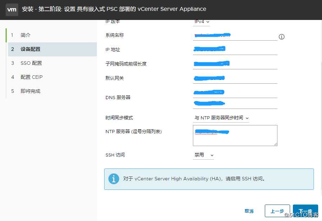Click the 系统名称 label
322x221 pixels.
click(115, 35)
